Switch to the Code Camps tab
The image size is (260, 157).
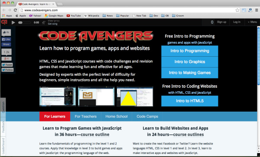point(147,116)
